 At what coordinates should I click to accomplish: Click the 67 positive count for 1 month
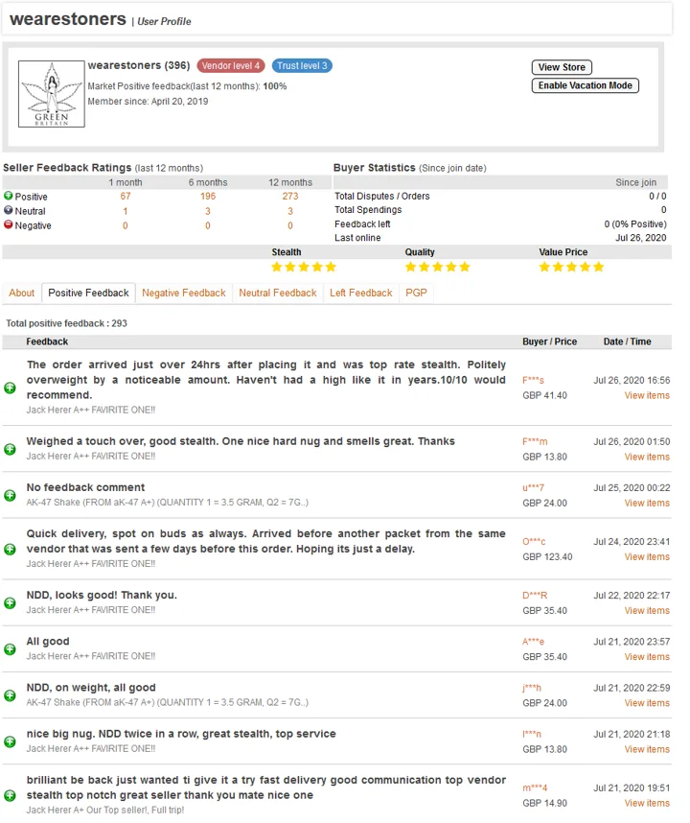point(126,196)
